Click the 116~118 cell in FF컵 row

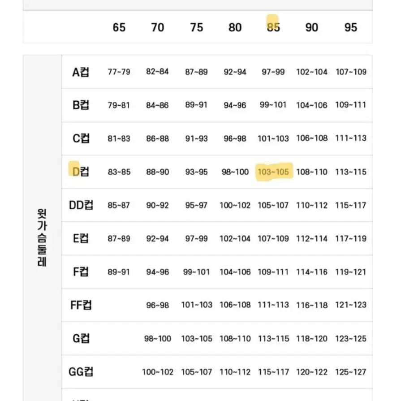pos(312,305)
